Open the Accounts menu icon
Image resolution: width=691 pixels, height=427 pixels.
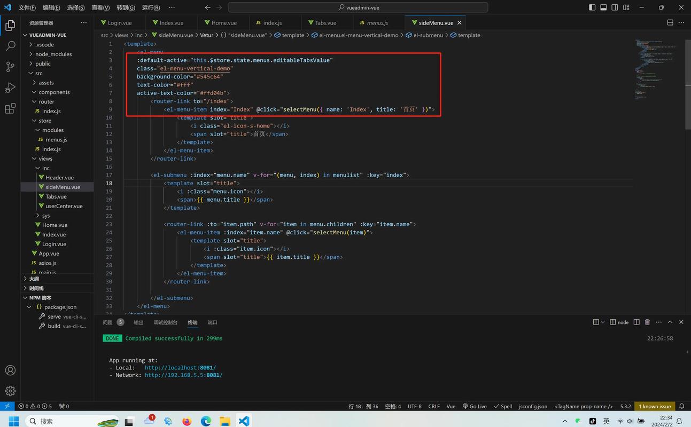pyautogui.click(x=10, y=370)
